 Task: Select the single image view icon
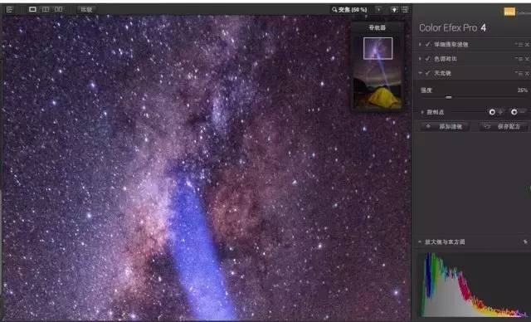[32, 9]
